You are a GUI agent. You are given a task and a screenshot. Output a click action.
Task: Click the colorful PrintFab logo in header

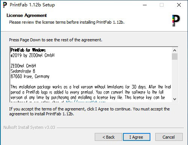click(176, 21)
